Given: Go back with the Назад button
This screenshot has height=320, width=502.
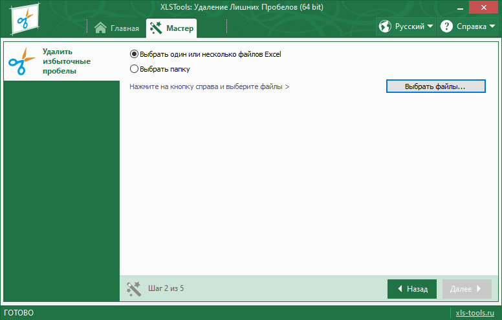Looking at the screenshot, I should [x=412, y=289].
